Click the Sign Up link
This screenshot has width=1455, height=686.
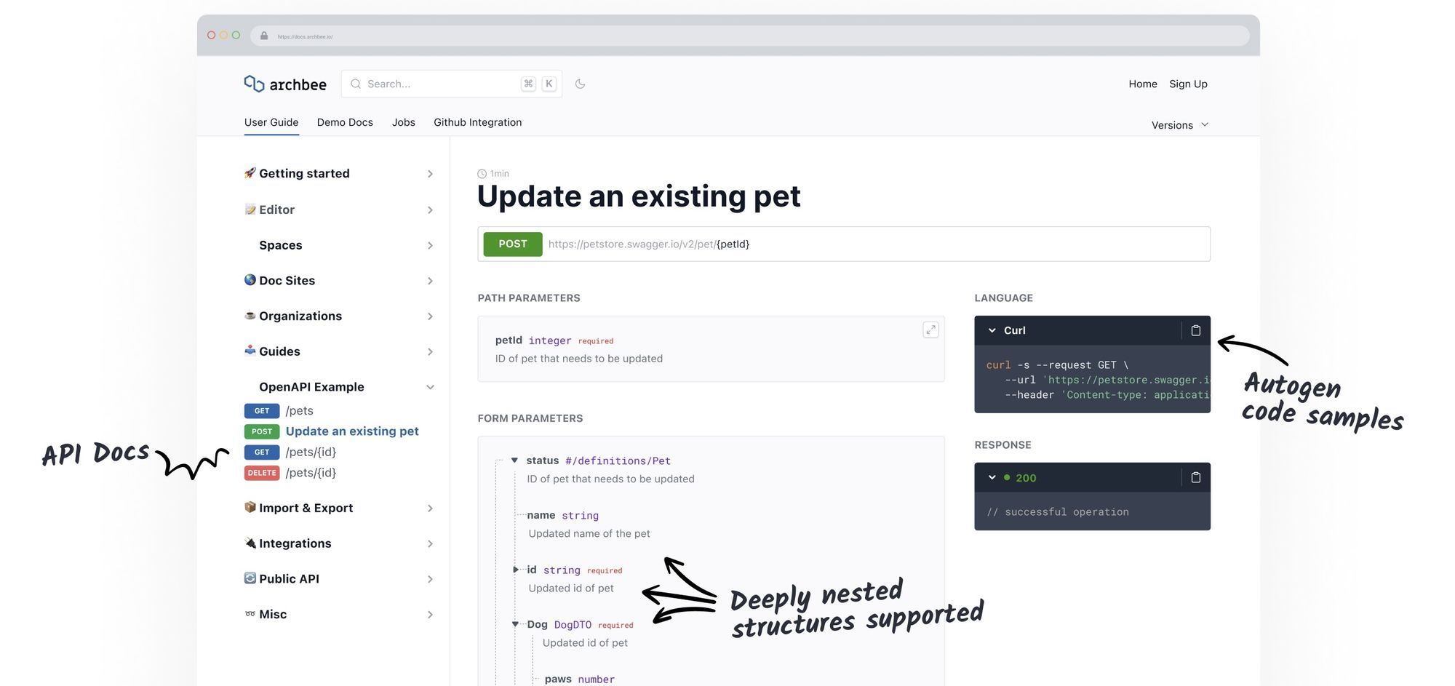point(1188,84)
